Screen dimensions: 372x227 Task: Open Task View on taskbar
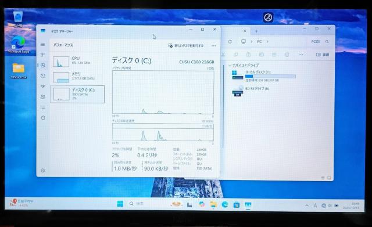click(189, 204)
